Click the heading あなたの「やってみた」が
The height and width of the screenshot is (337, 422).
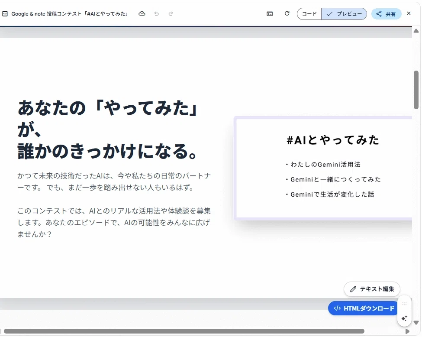(108, 119)
